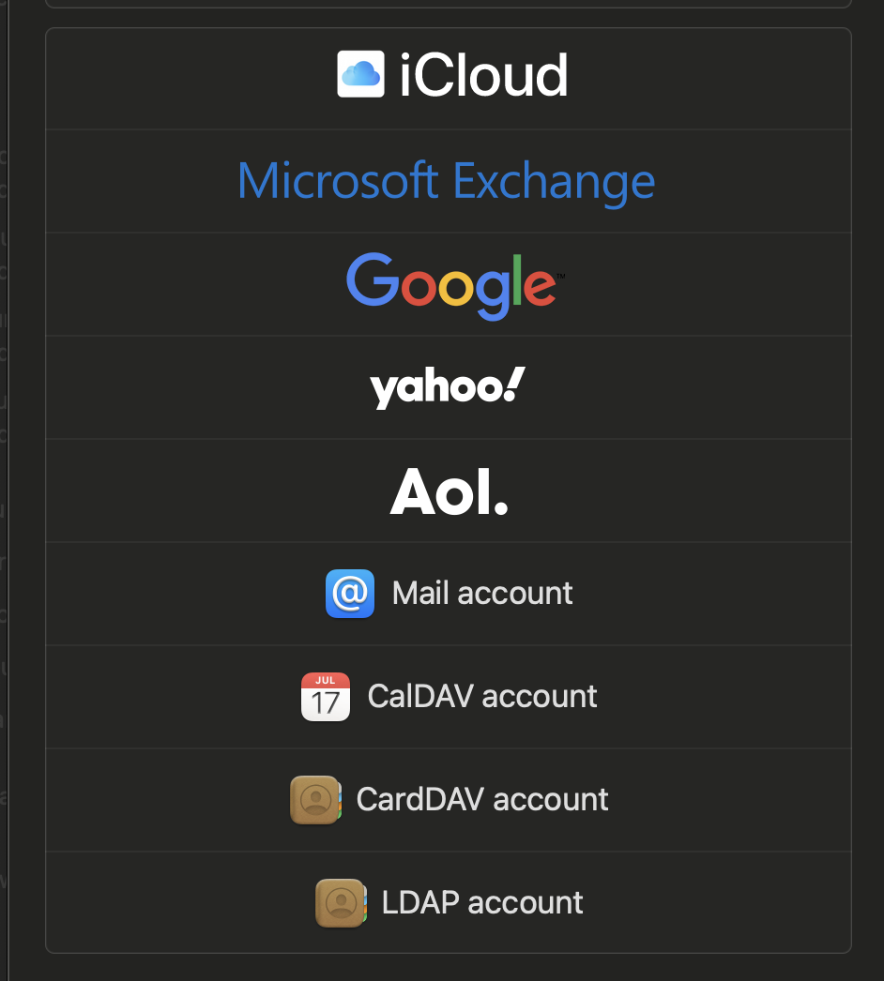Click the contacts book icon beside CardDAV
Viewport: 884px width, 981px height.
point(315,800)
